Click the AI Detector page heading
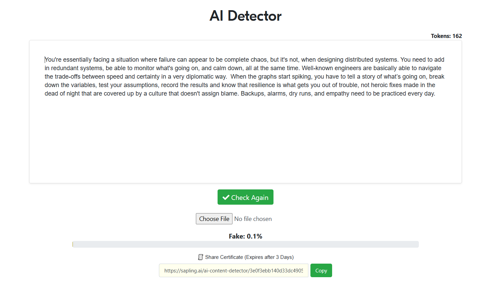The image size is (488, 287). click(x=245, y=16)
